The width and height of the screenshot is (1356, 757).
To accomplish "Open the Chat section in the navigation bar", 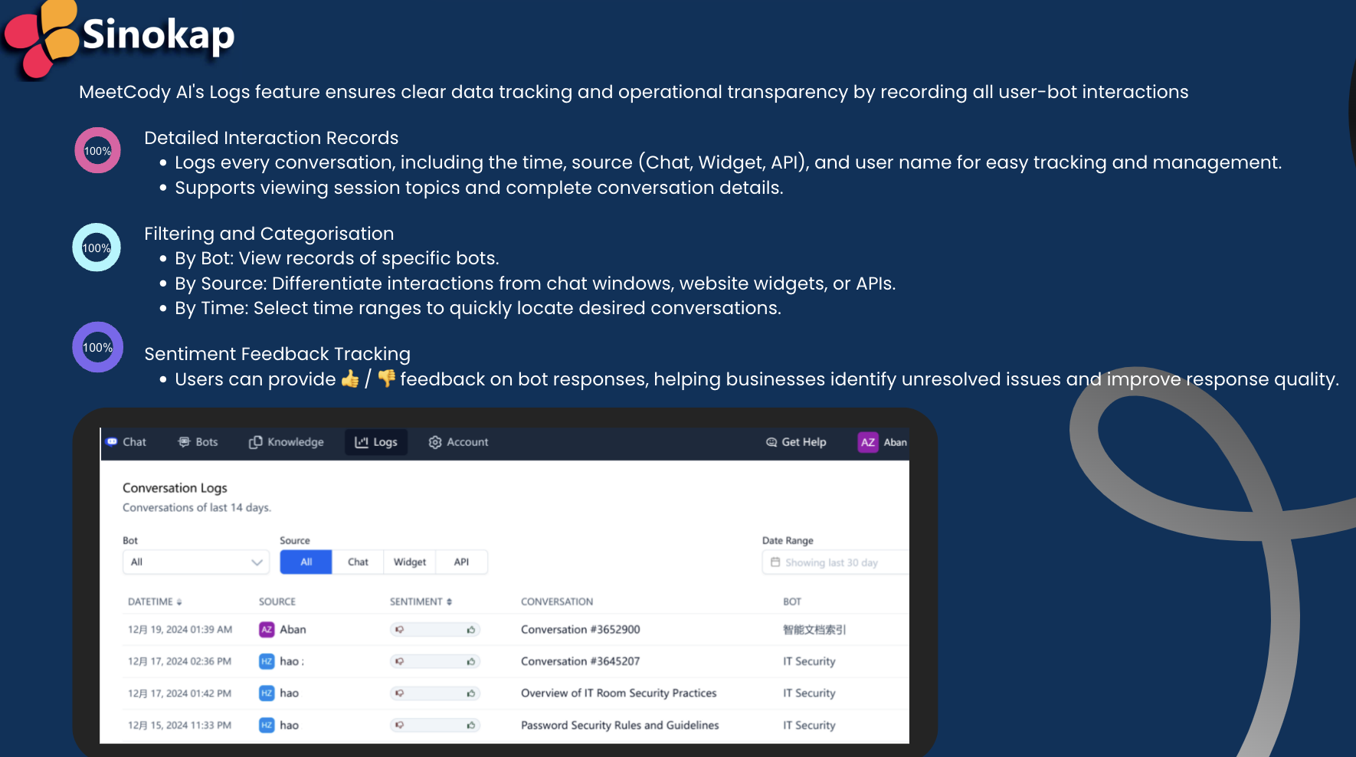I will tap(127, 442).
